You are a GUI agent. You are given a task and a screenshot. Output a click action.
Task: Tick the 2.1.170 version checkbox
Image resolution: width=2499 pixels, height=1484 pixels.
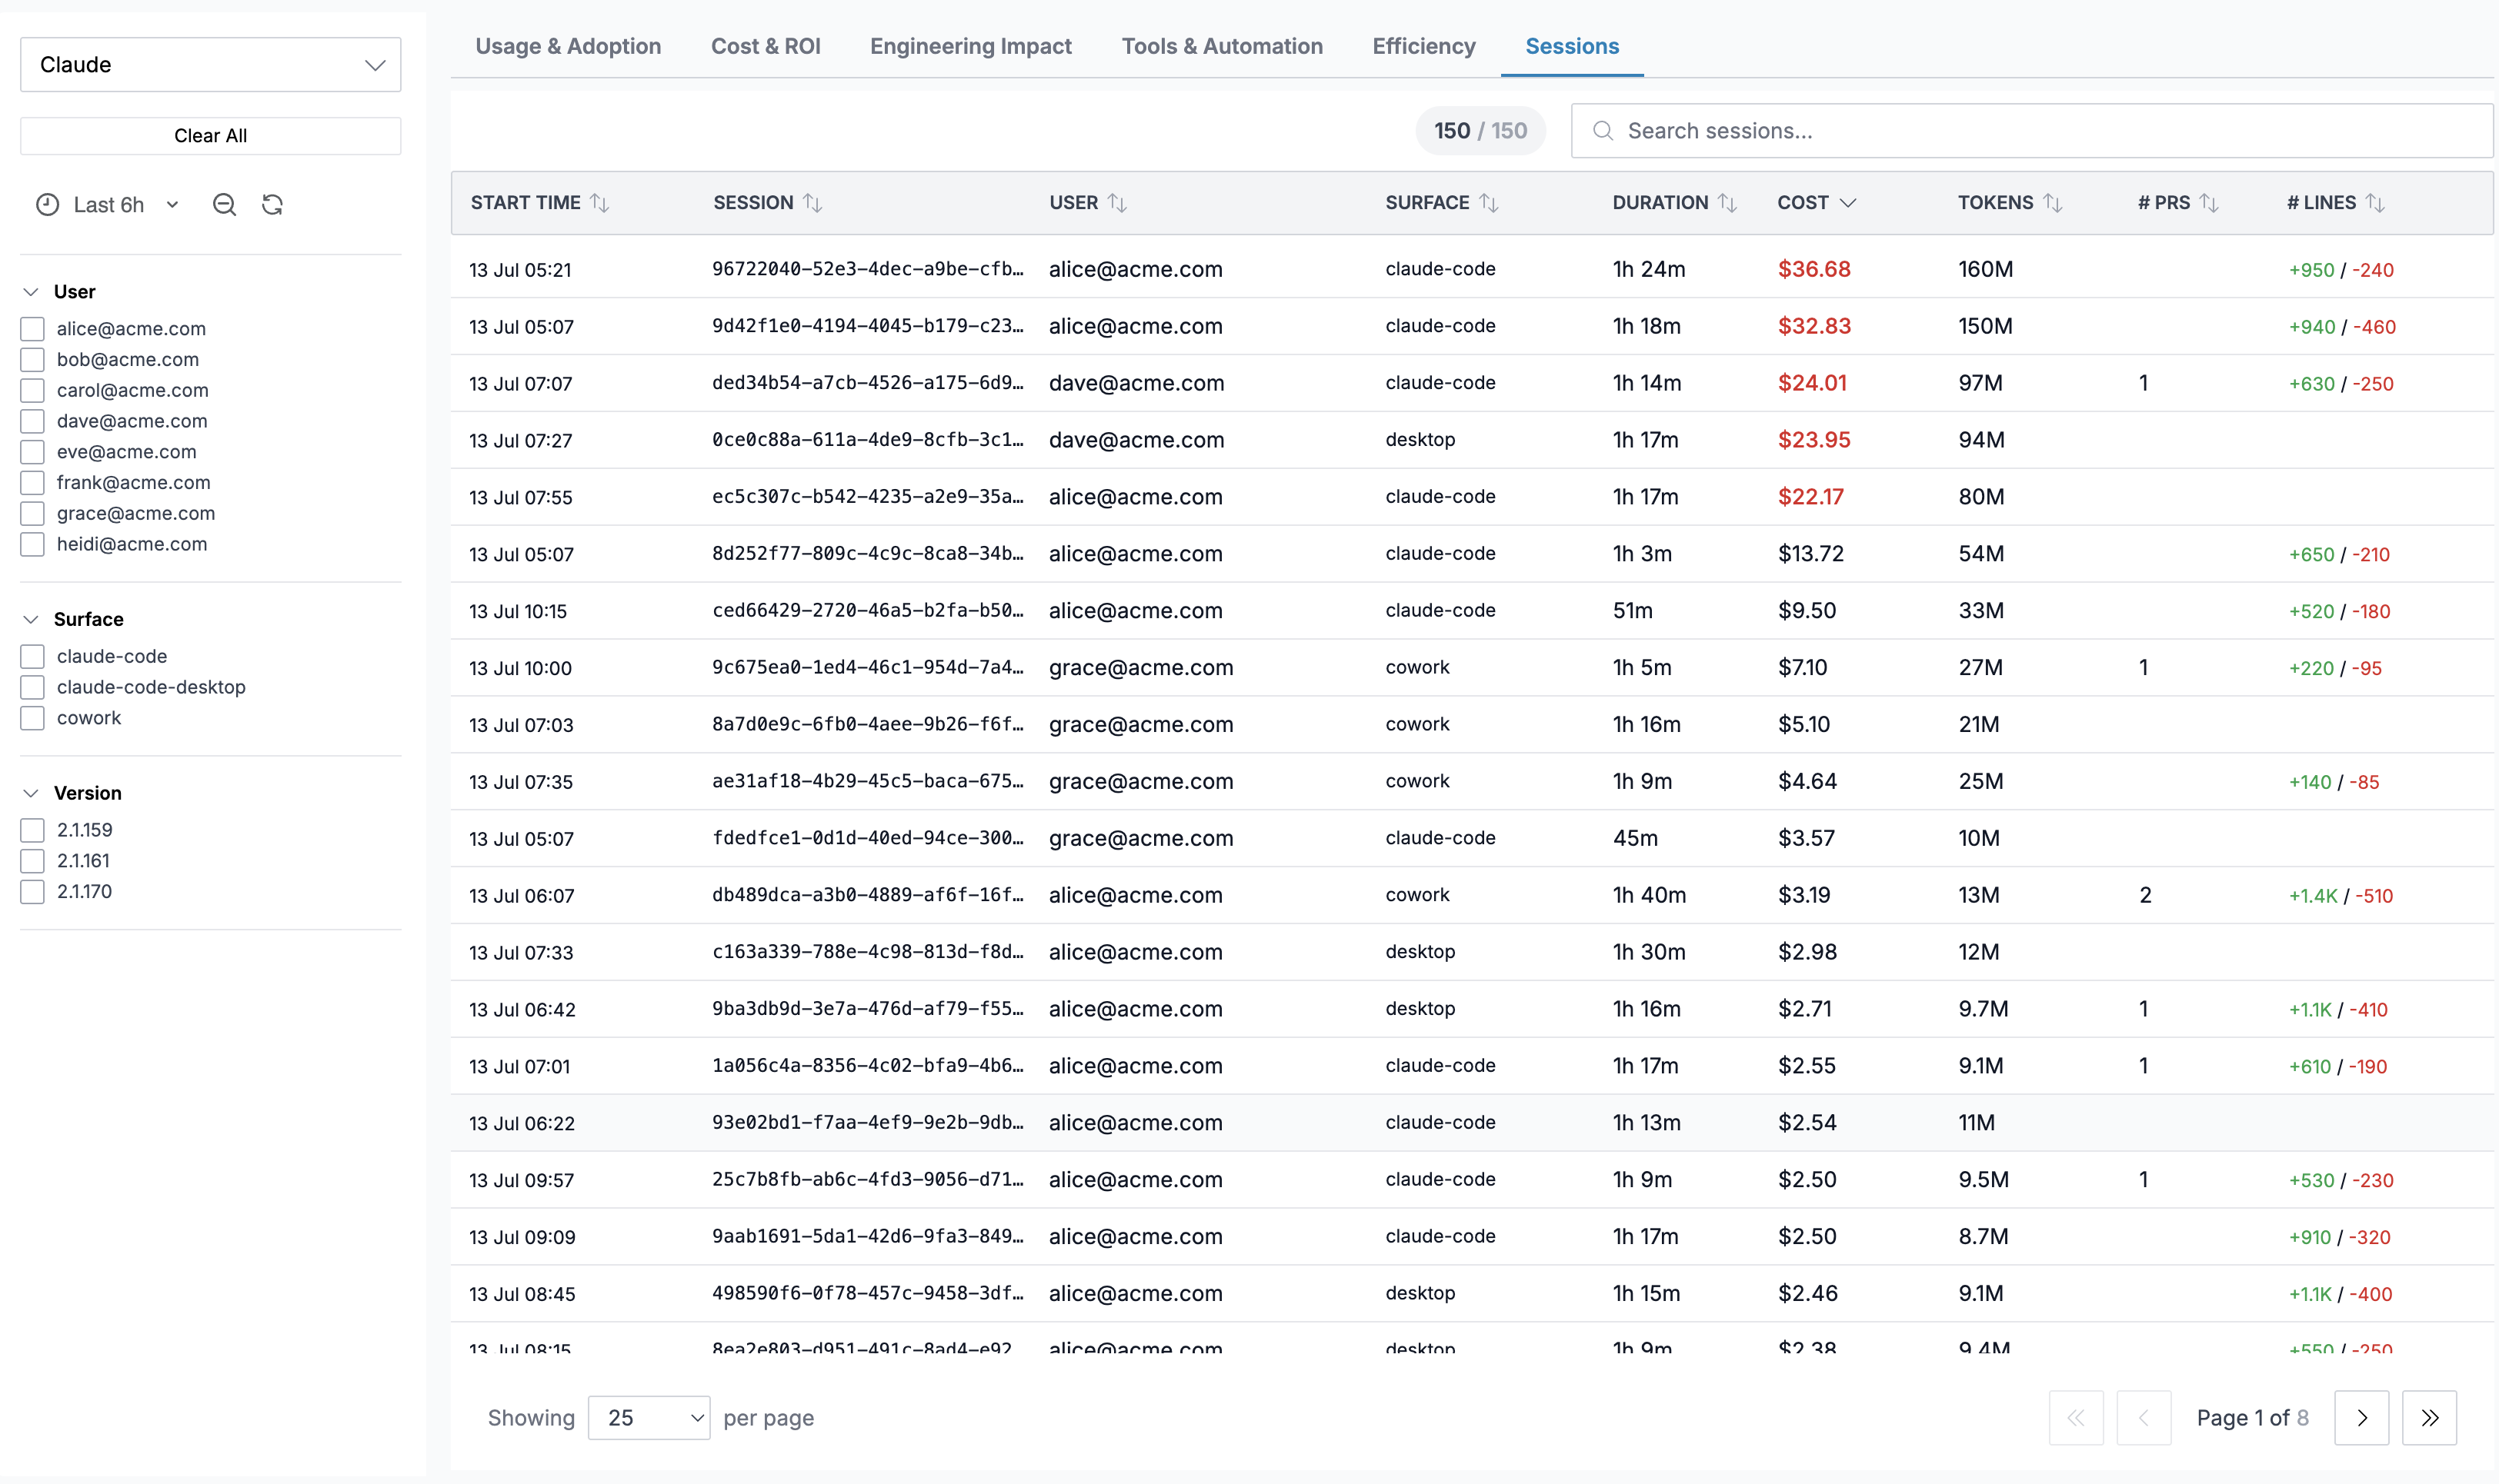click(x=33, y=892)
